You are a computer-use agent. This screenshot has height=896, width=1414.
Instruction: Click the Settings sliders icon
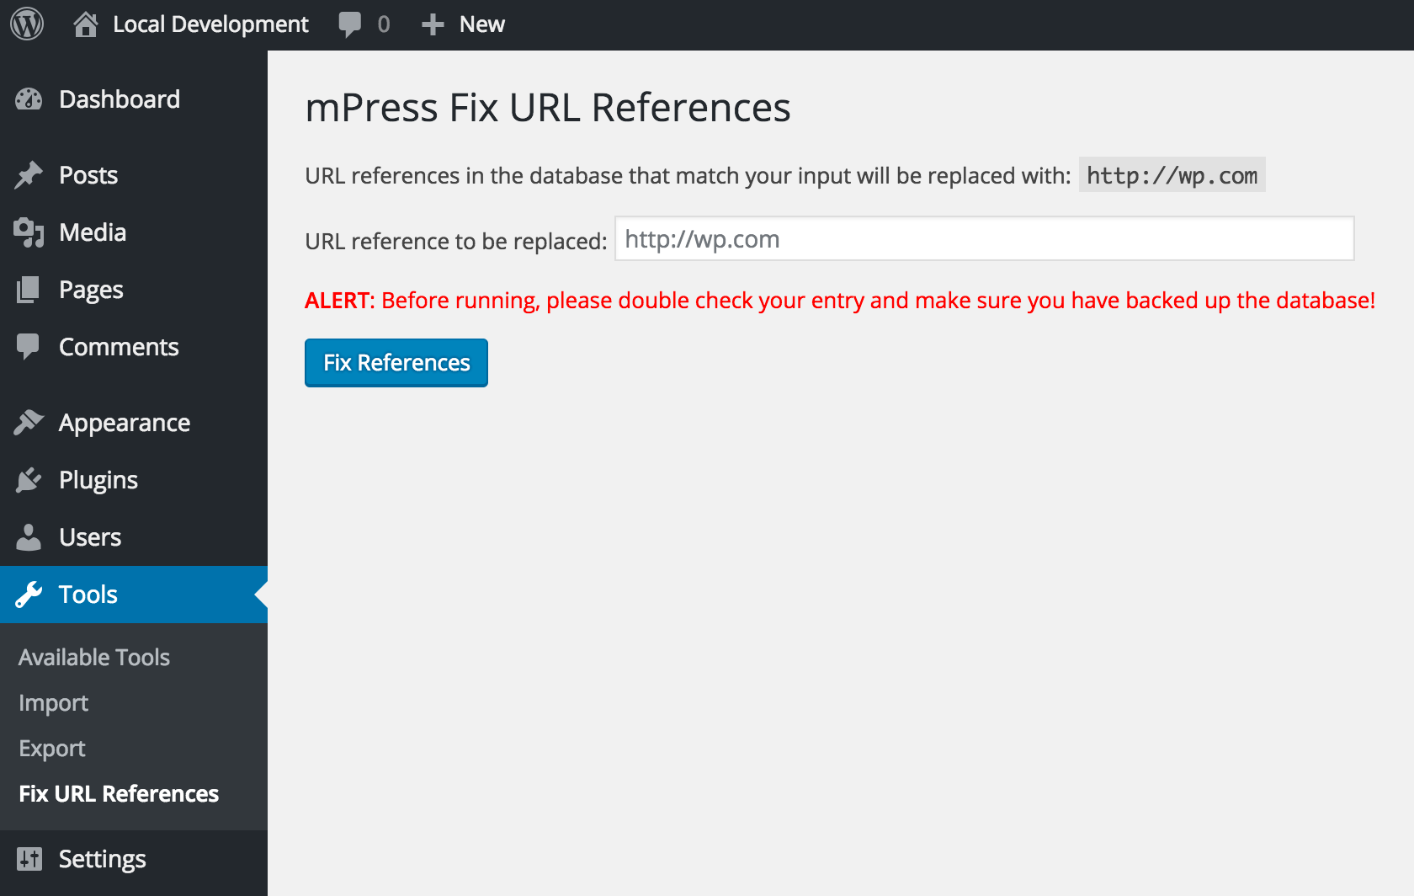click(x=29, y=859)
